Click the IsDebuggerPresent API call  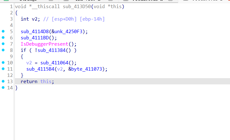click(x=44, y=44)
